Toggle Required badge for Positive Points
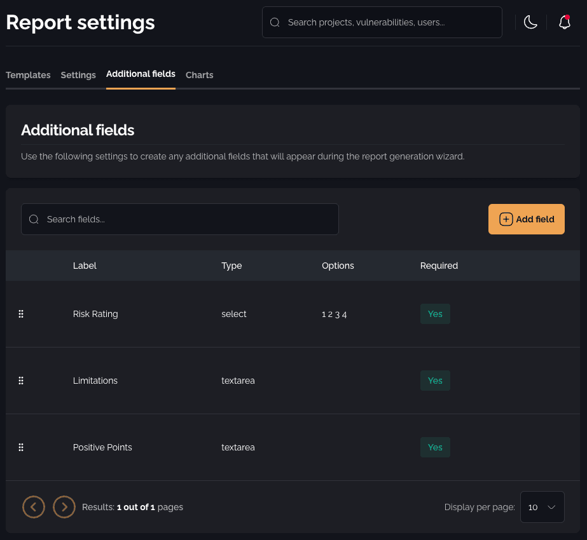Screen dimensions: 587x540 pos(435,447)
